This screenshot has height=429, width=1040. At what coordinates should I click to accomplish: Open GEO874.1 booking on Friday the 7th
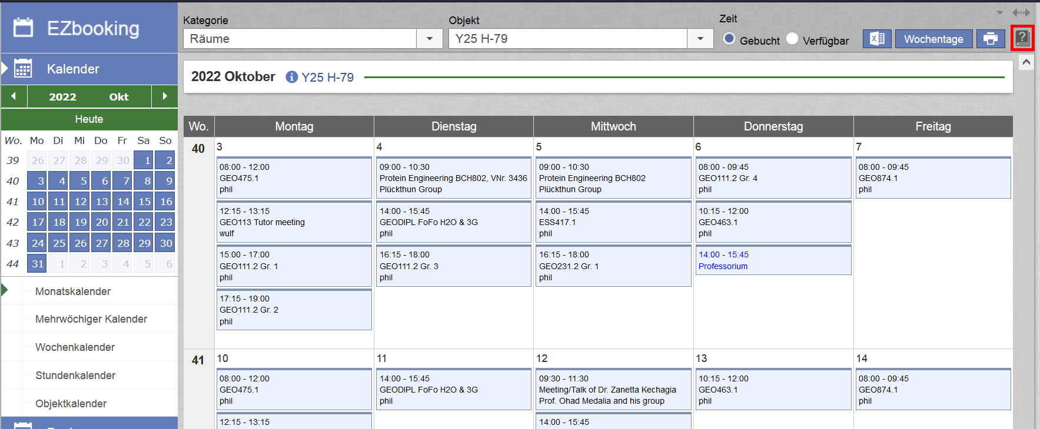coord(933,178)
